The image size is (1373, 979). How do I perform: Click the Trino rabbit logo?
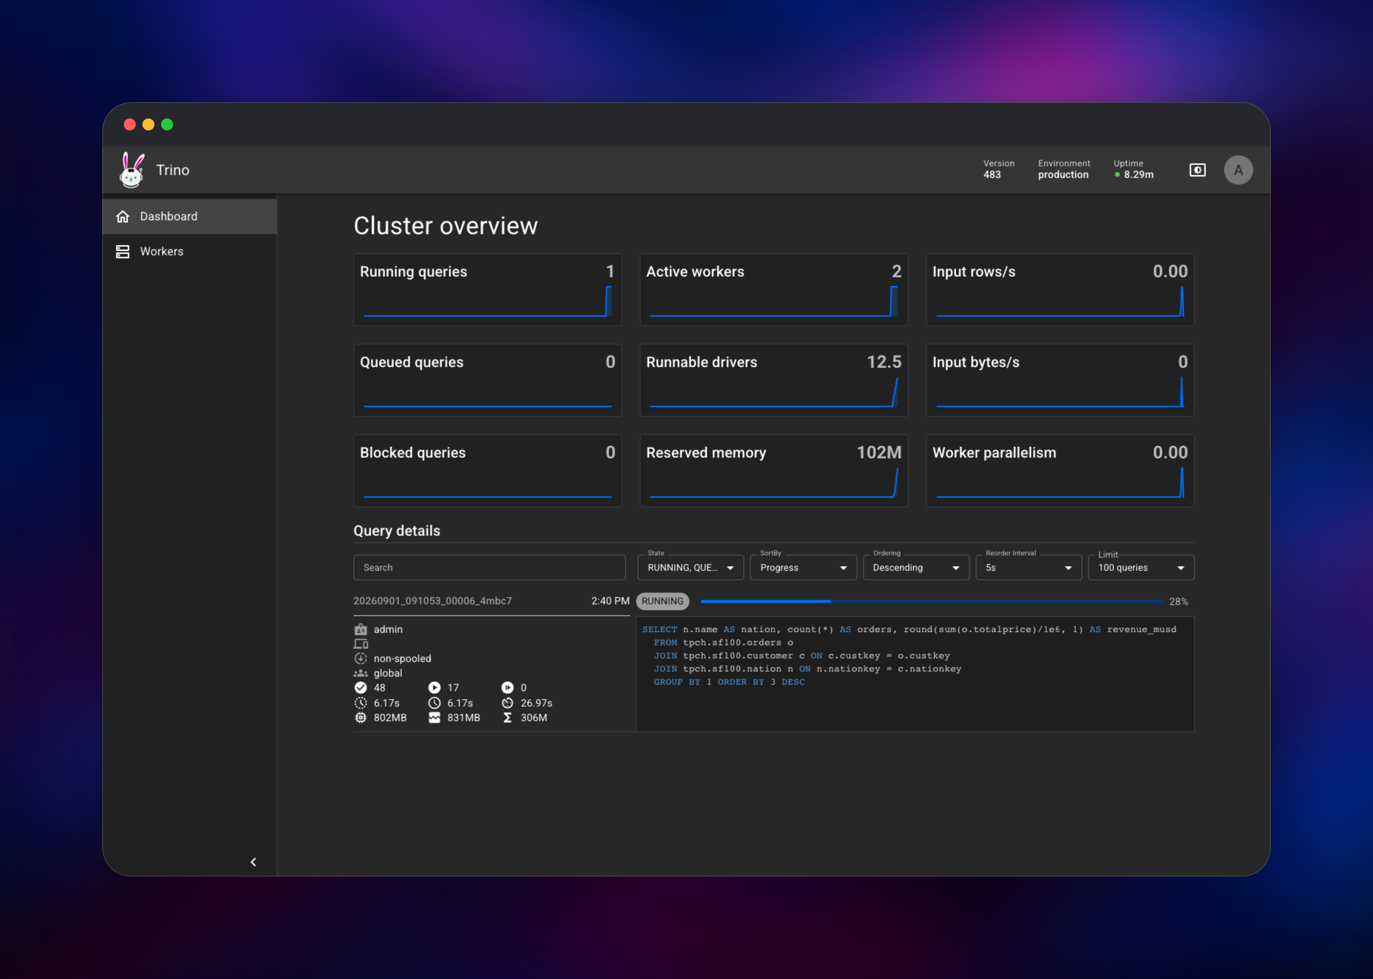pos(131,170)
